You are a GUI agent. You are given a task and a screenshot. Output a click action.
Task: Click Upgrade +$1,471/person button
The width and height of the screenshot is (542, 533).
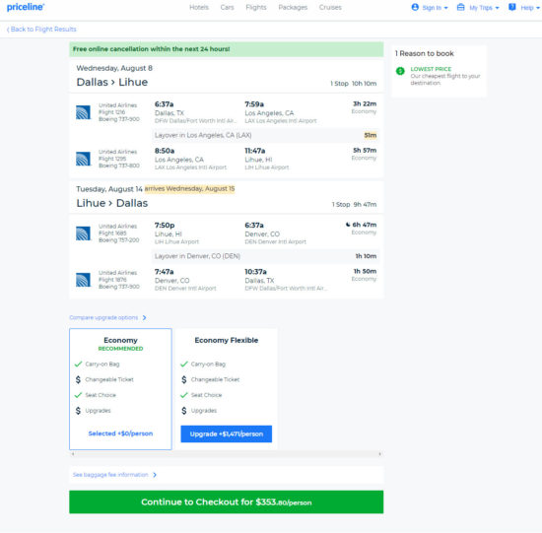pyautogui.click(x=227, y=433)
